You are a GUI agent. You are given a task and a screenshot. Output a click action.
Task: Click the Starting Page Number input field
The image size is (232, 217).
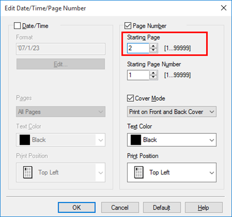click(x=138, y=75)
